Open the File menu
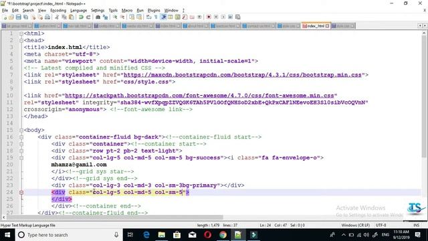This screenshot has width=428, height=241. pos(5,11)
